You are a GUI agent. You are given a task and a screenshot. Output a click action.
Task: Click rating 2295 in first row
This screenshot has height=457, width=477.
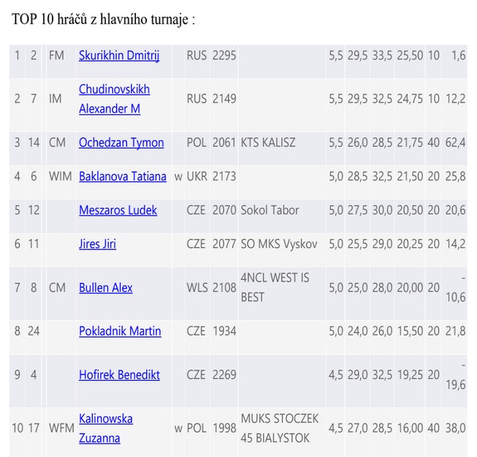pos(224,56)
